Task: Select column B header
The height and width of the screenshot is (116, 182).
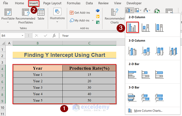Action: [38, 43]
